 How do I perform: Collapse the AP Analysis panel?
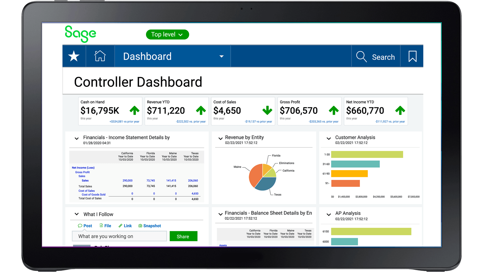pyautogui.click(x=329, y=214)
